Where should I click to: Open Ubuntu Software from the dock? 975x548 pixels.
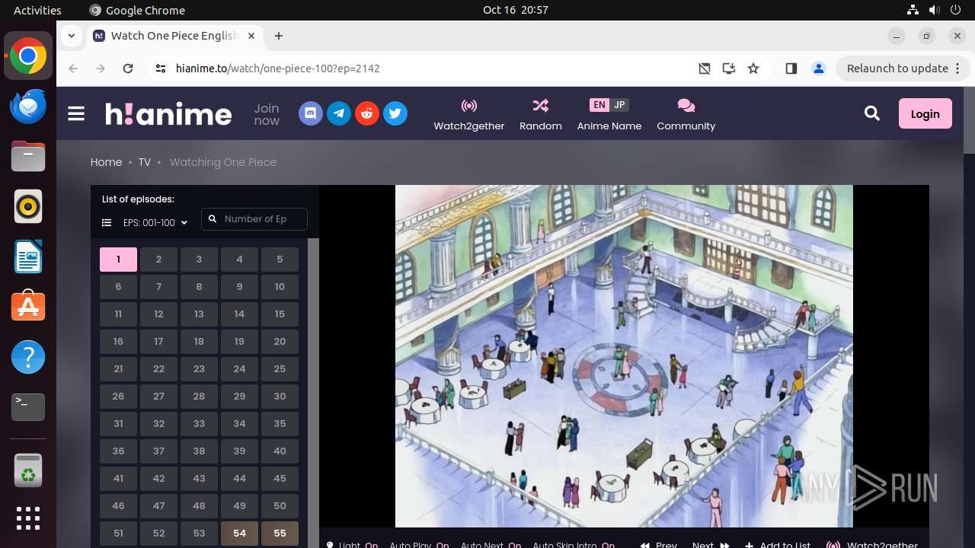coord(28,307)
